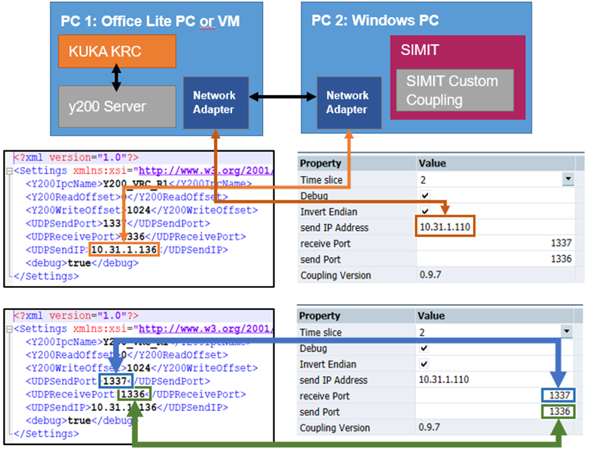Click receive Port value 1337 in lower table
This screenshot has width=592, height=455.
(559, 396)
